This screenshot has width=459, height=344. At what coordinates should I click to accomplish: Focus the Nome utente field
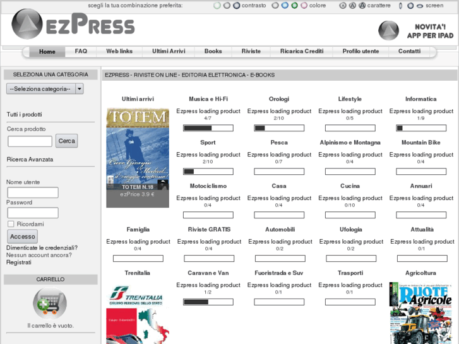33,193
